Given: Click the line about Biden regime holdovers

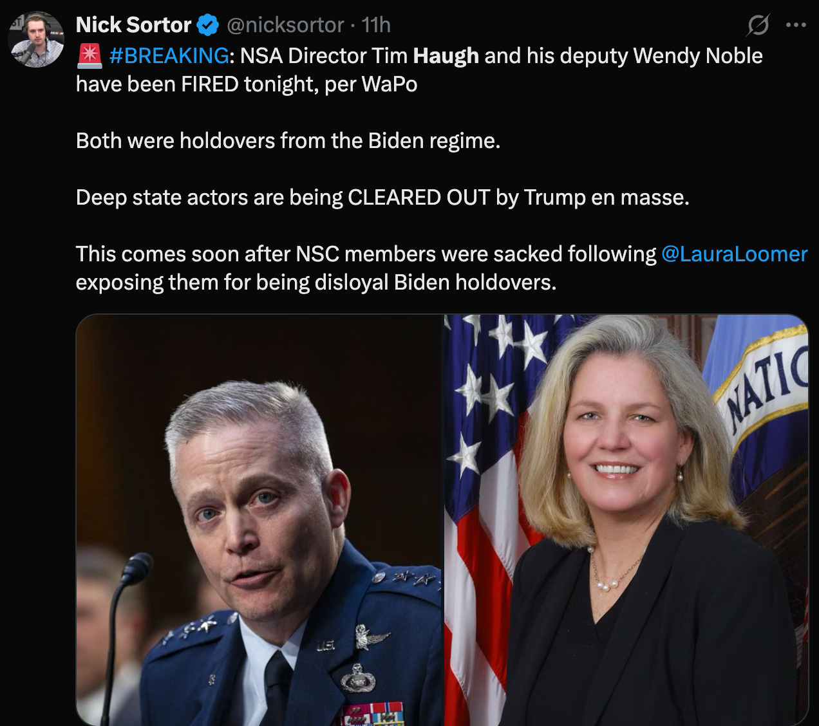Looking at the screenshot, I should [x=288, y=141].
